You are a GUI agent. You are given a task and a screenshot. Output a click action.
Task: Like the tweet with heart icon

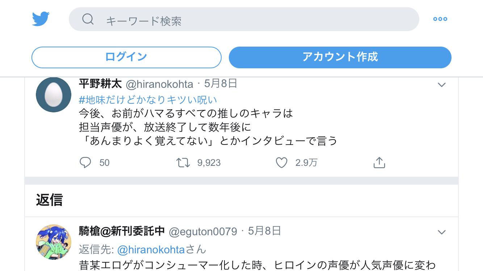click(x=281, y=163)
